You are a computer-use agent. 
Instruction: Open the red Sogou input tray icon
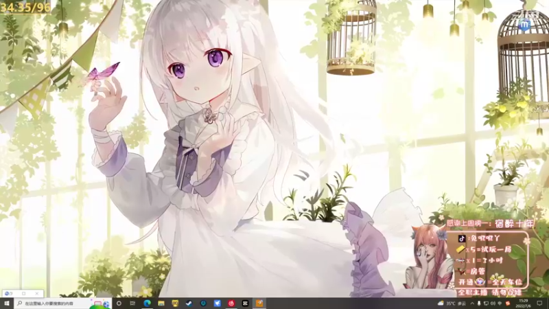point(508,304)
